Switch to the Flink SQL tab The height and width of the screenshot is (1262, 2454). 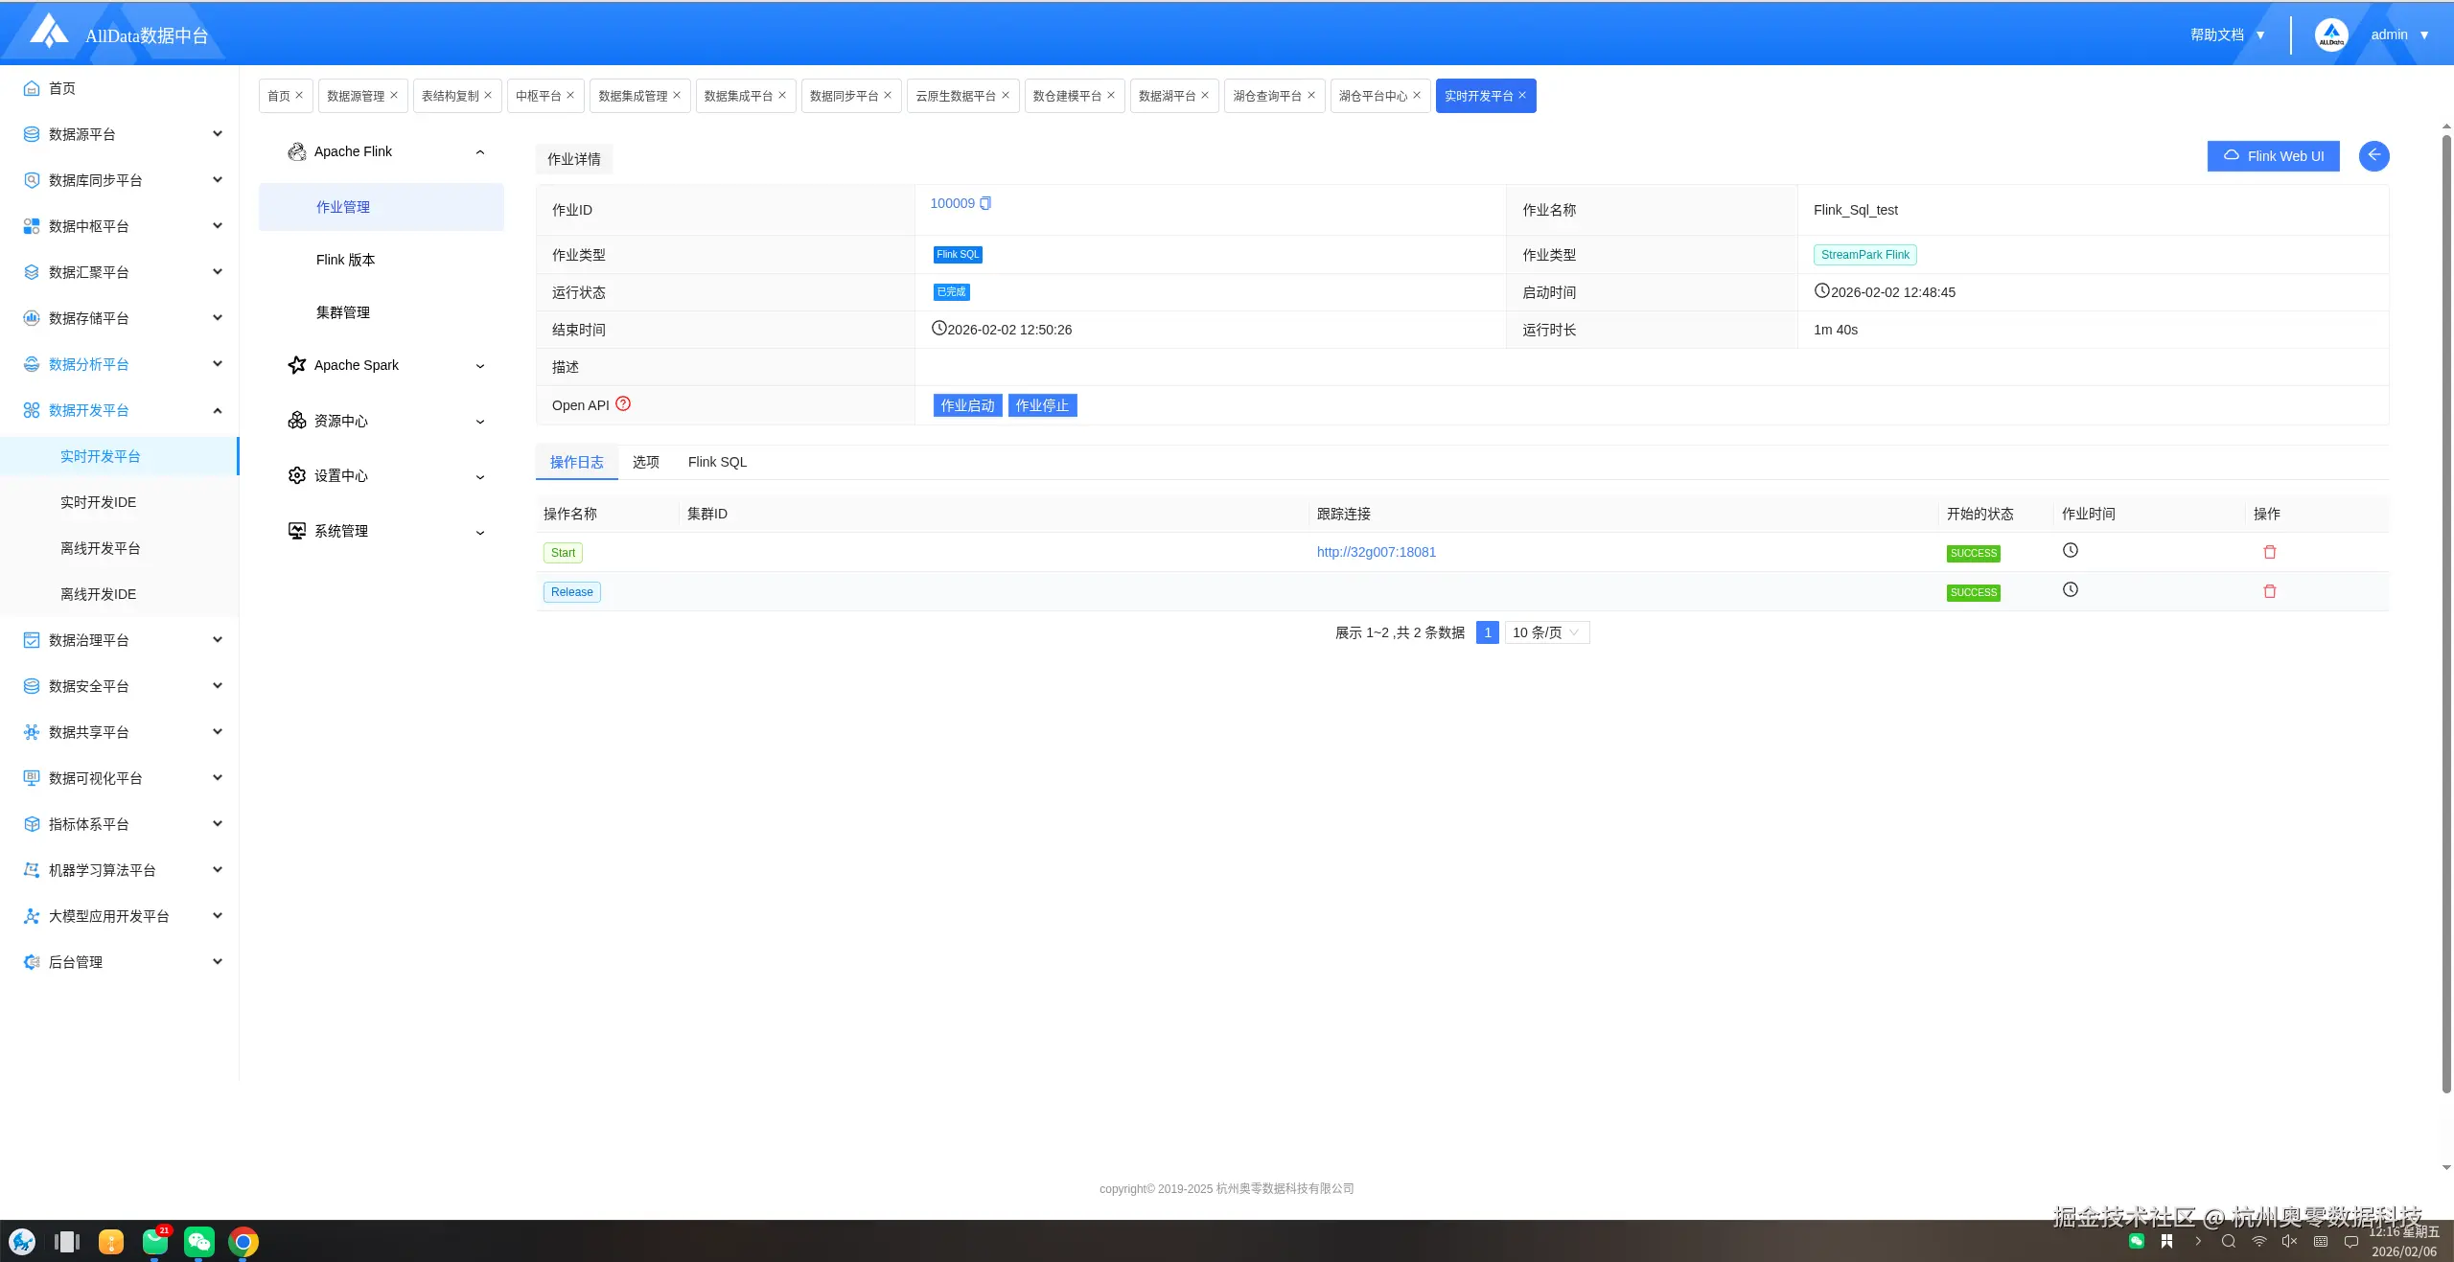click(717, 462)
